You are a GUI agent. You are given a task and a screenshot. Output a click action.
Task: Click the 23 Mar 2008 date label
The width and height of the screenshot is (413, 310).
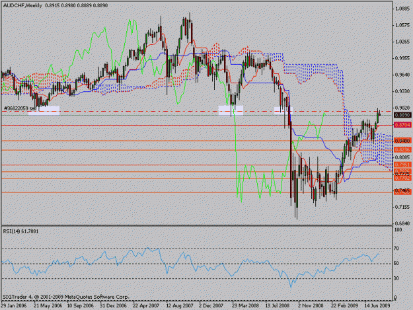coord(245,306)
